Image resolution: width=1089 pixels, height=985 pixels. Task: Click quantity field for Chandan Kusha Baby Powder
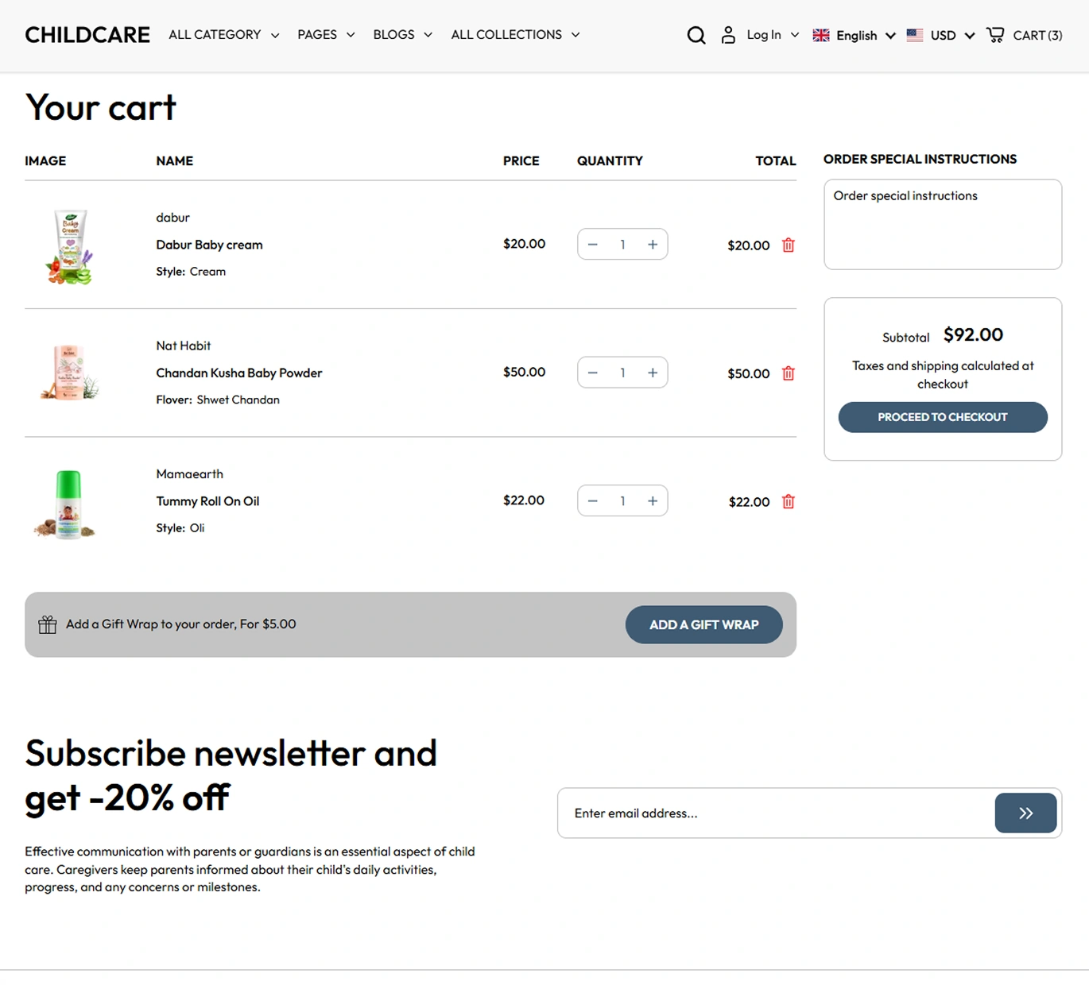(622, 373)
